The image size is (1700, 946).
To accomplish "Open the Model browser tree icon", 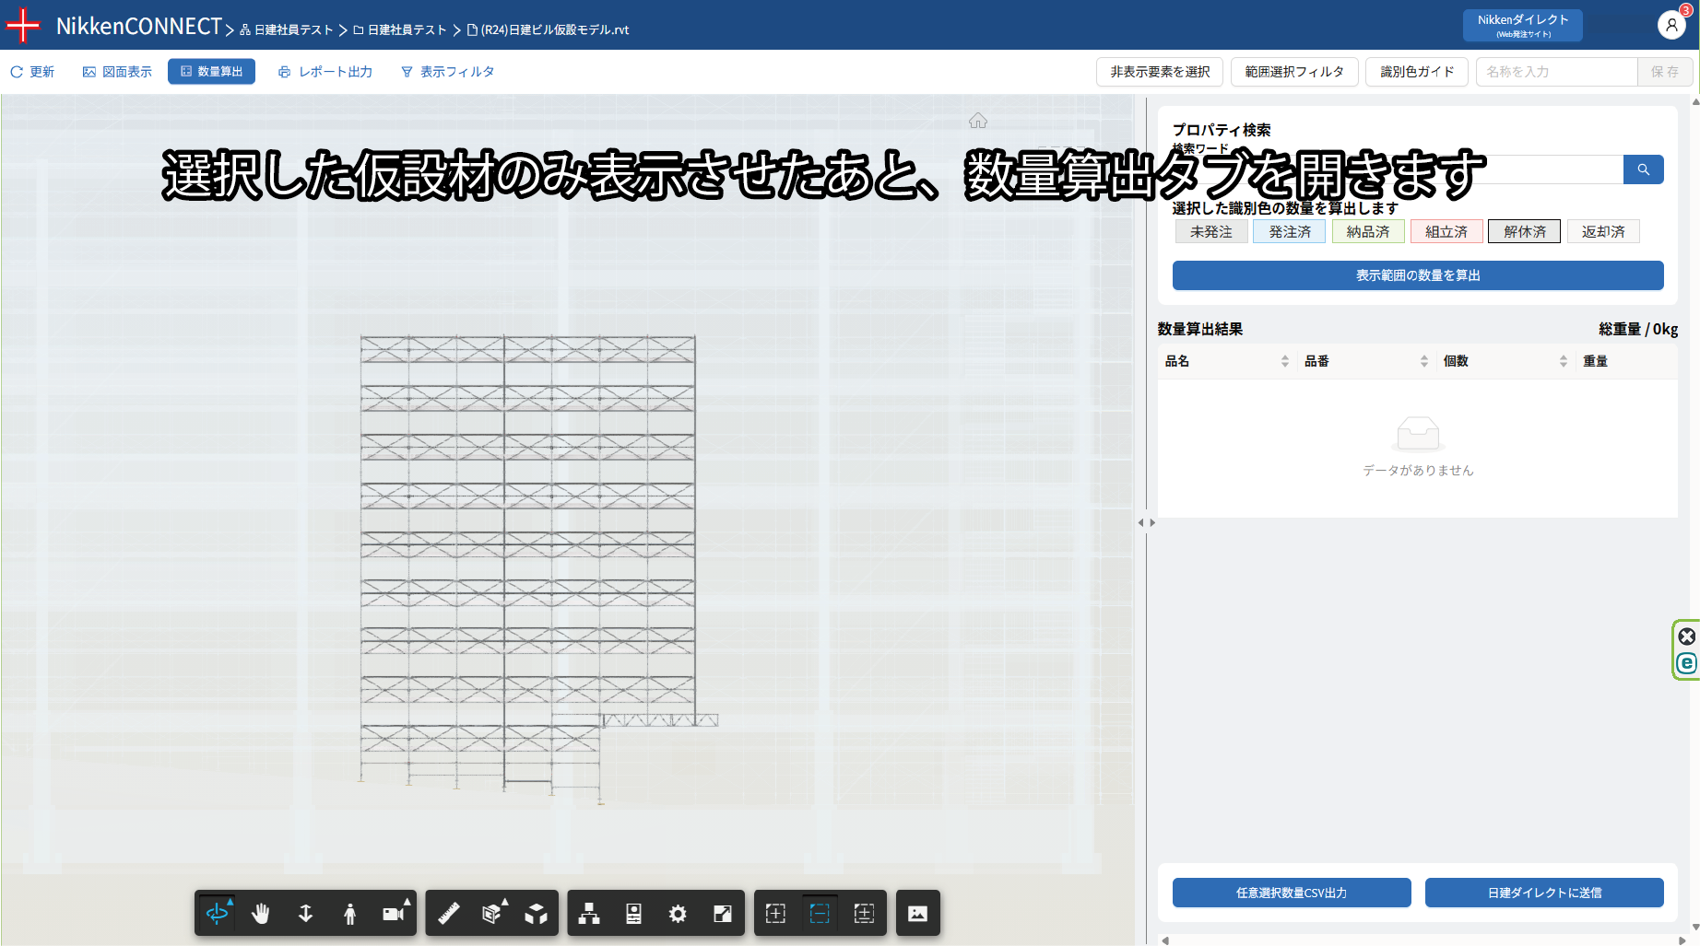I will [589, 913].
